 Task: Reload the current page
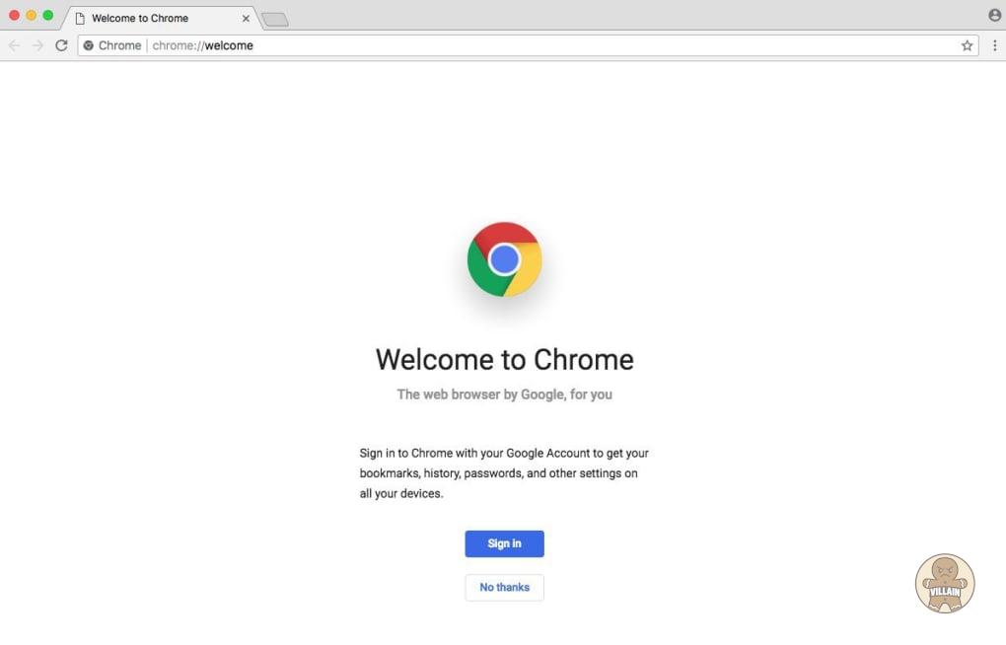pos(61,45)
